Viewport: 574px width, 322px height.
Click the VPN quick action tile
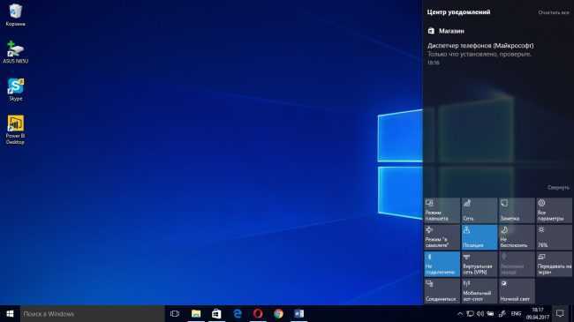[x=480, y=264]
